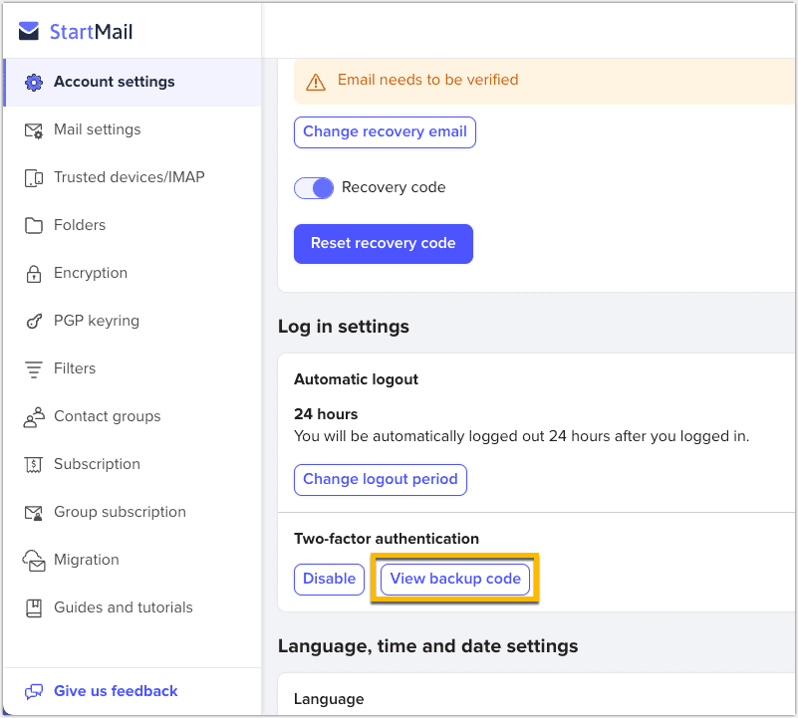This screenshot has height=718, width=798.
Task: Click the Migration cloud icon
Action: (x=34, y=561)
